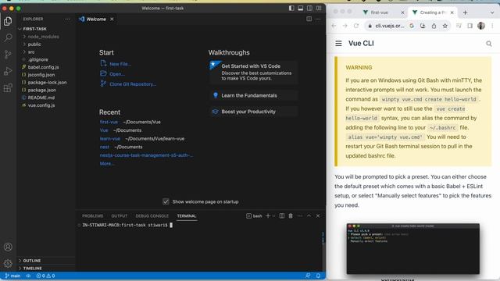Reload the page in browser
The height and width of the screenshot is (281, 500).
tap(356, 26)
